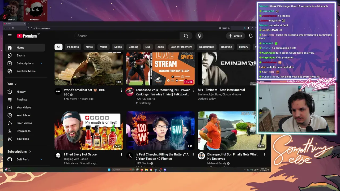340x191 pixels.
Task: Open the notifications bell
Action: tap(250, 36)
